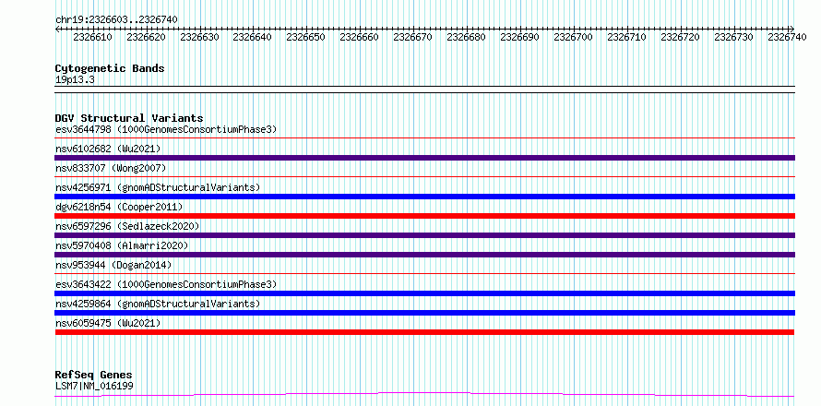Image resolution: width=821 pixels, height=406 pixels.
Task: Click ruler position 2326720
Action: [x=680, y=37]
